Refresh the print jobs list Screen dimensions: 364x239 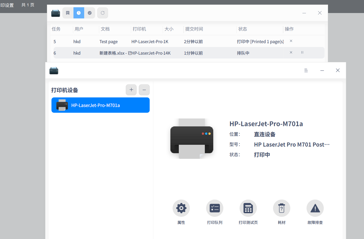pos(103,13)
